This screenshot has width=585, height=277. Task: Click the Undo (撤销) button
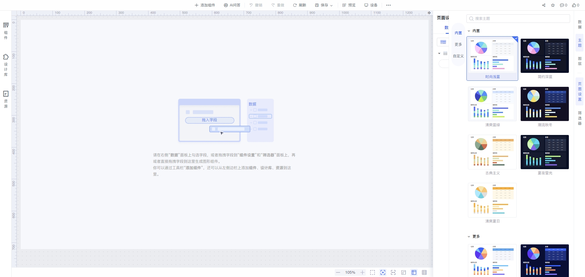(256, 5)
